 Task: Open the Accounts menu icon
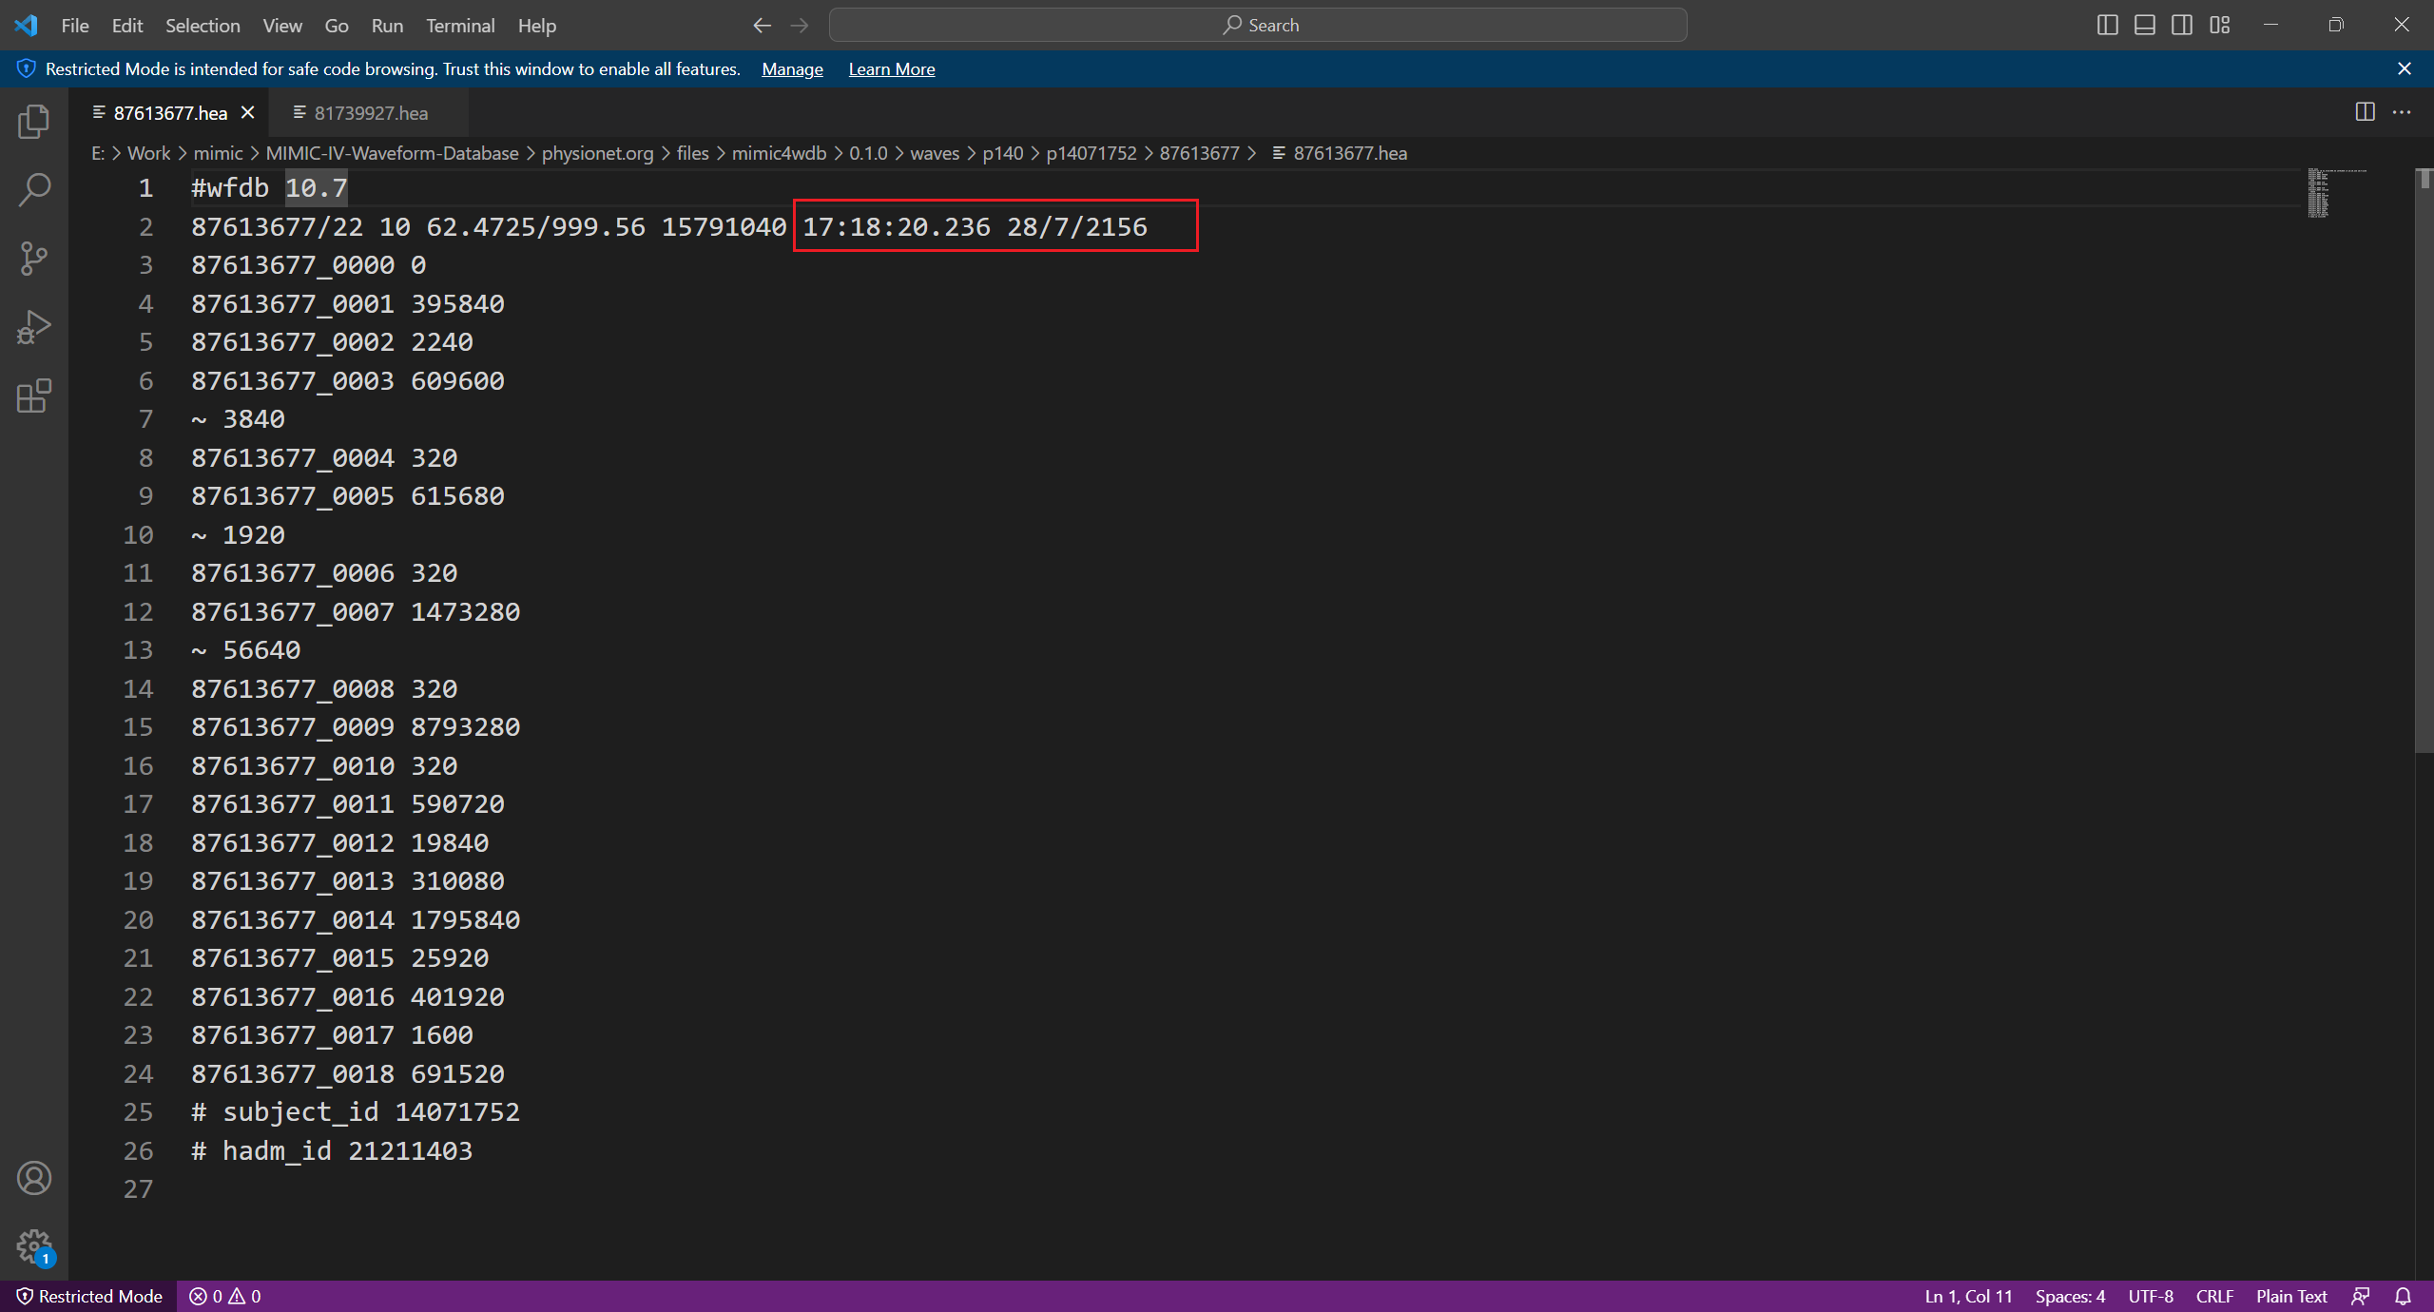pos(34,1179)
